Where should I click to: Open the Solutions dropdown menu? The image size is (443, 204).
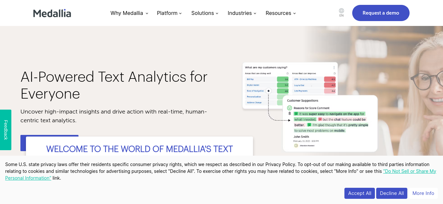[205, 13]
